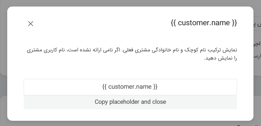
Task: Click the words 'نمایش ترکیب' in description
Action: pos(222,50)
